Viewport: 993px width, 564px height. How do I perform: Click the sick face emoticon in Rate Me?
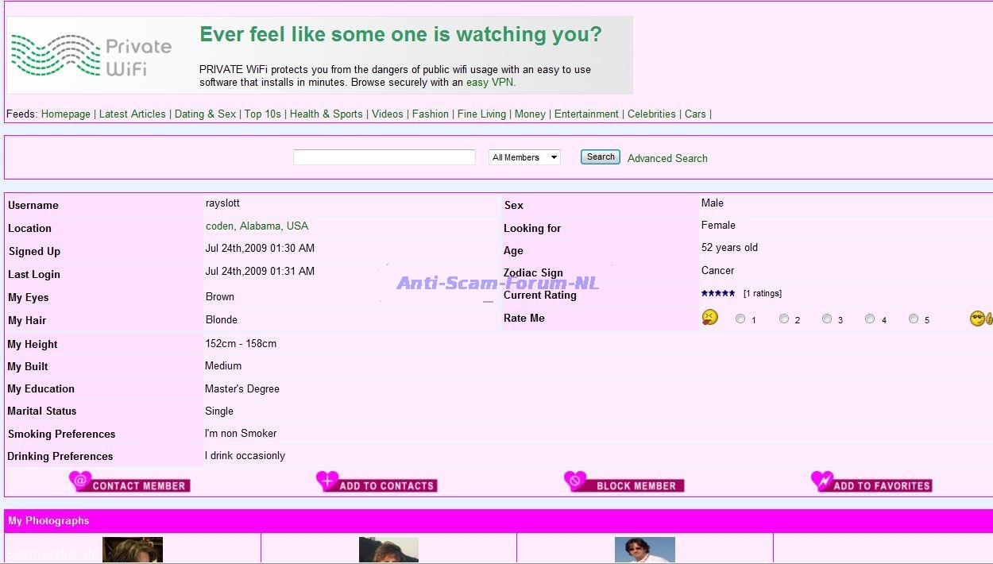[709, 318]
